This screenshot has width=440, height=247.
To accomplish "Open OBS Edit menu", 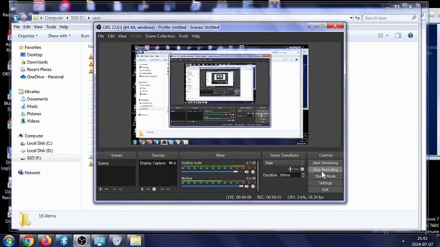I will tap(111, 36).
